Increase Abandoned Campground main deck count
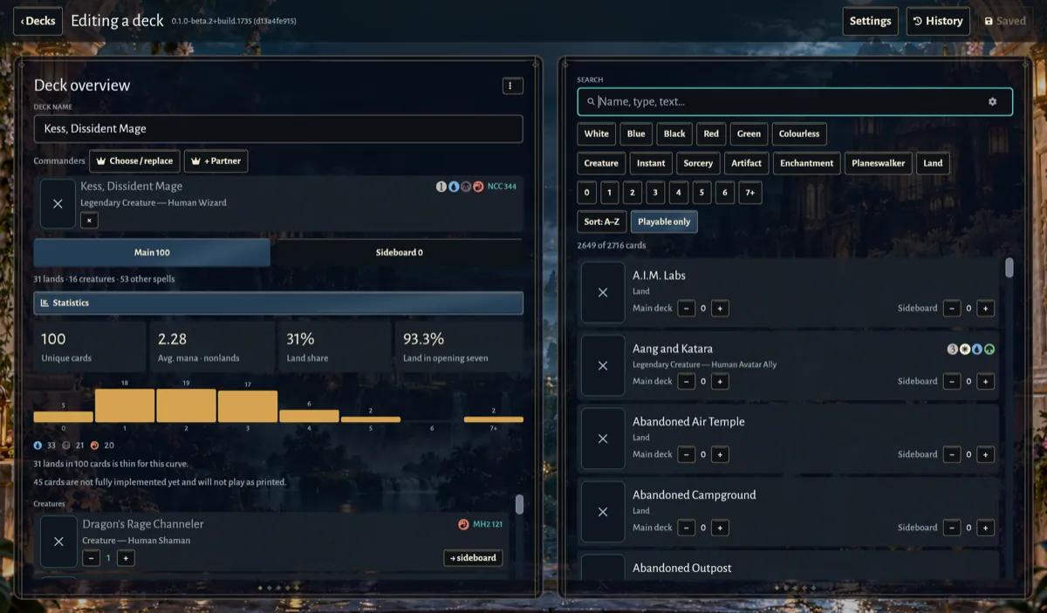Viewport: 1047px width, 613px height. [720, 528]
